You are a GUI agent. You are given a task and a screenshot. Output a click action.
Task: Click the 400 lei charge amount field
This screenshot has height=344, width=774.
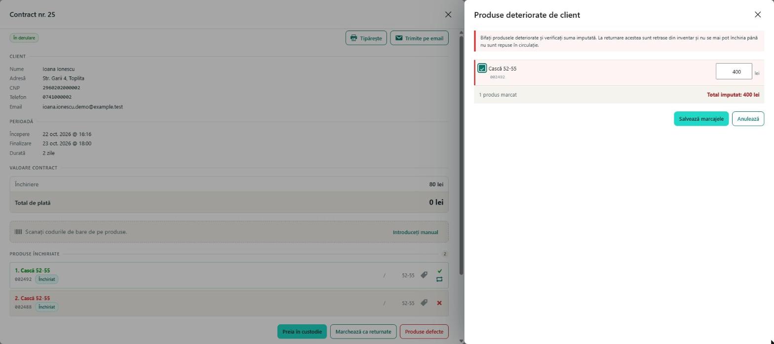[734, 71]
